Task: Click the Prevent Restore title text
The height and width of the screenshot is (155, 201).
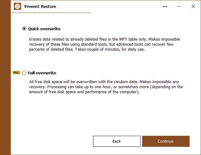Action: click(40, 7)
